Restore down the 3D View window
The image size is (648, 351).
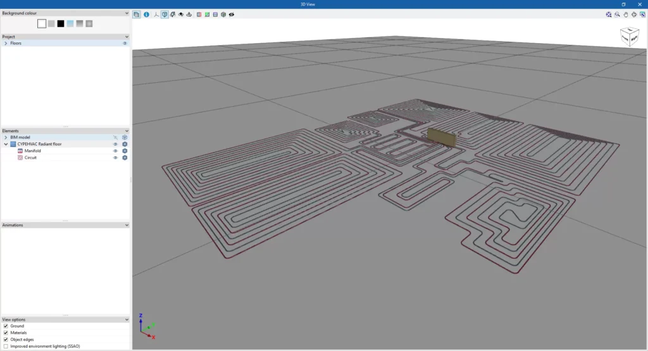click(x=623, y=4)
